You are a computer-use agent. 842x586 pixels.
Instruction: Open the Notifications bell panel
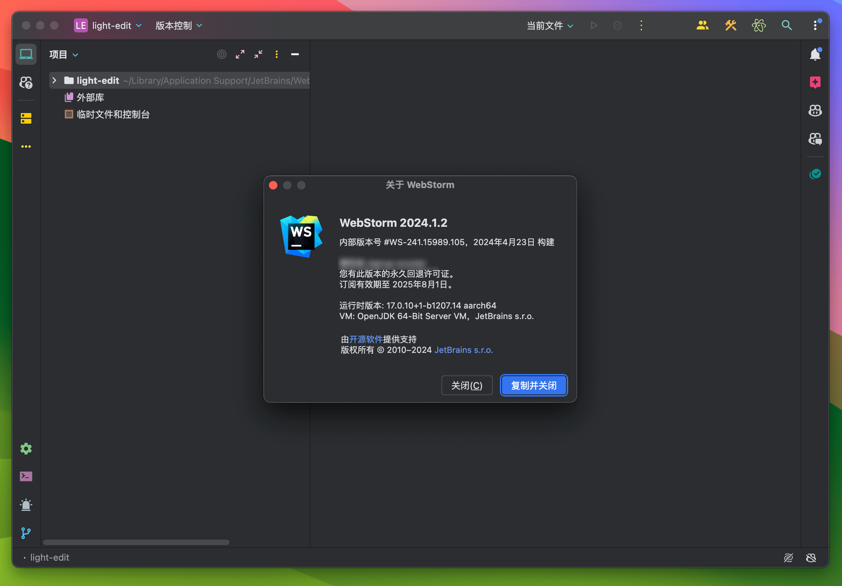tap(815, 54)
